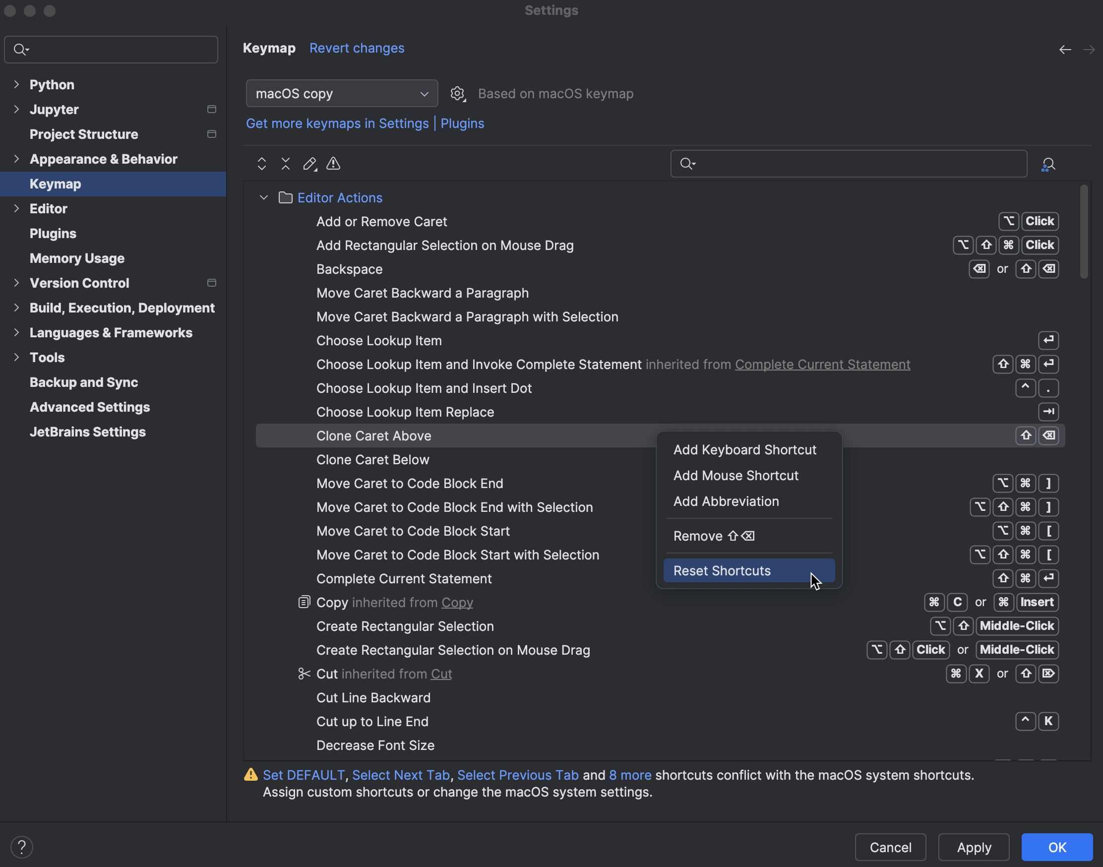Choose Add Mouse Shortcut from context menu
Viewport: 1103px width, 867px height.
(735, 475)
